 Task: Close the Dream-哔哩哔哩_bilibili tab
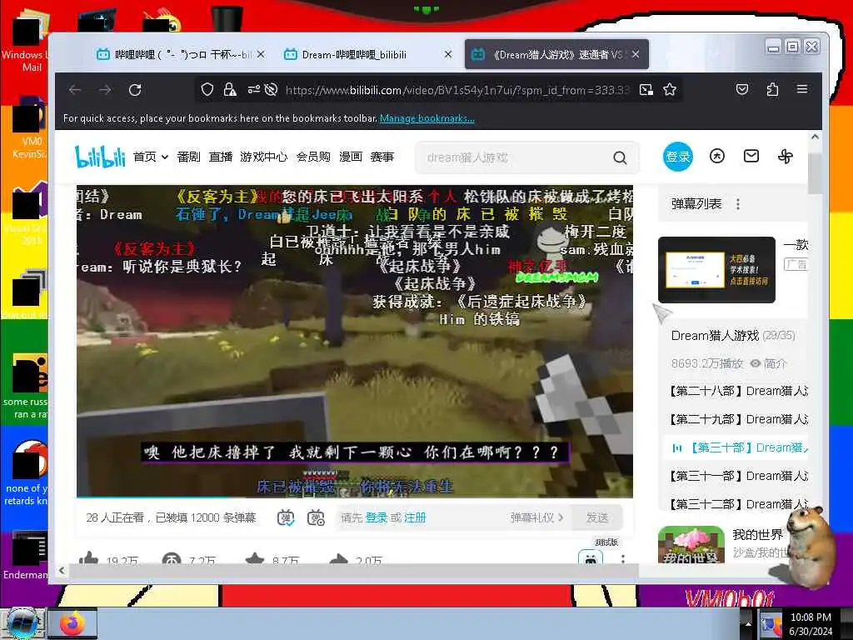[447, 54]
